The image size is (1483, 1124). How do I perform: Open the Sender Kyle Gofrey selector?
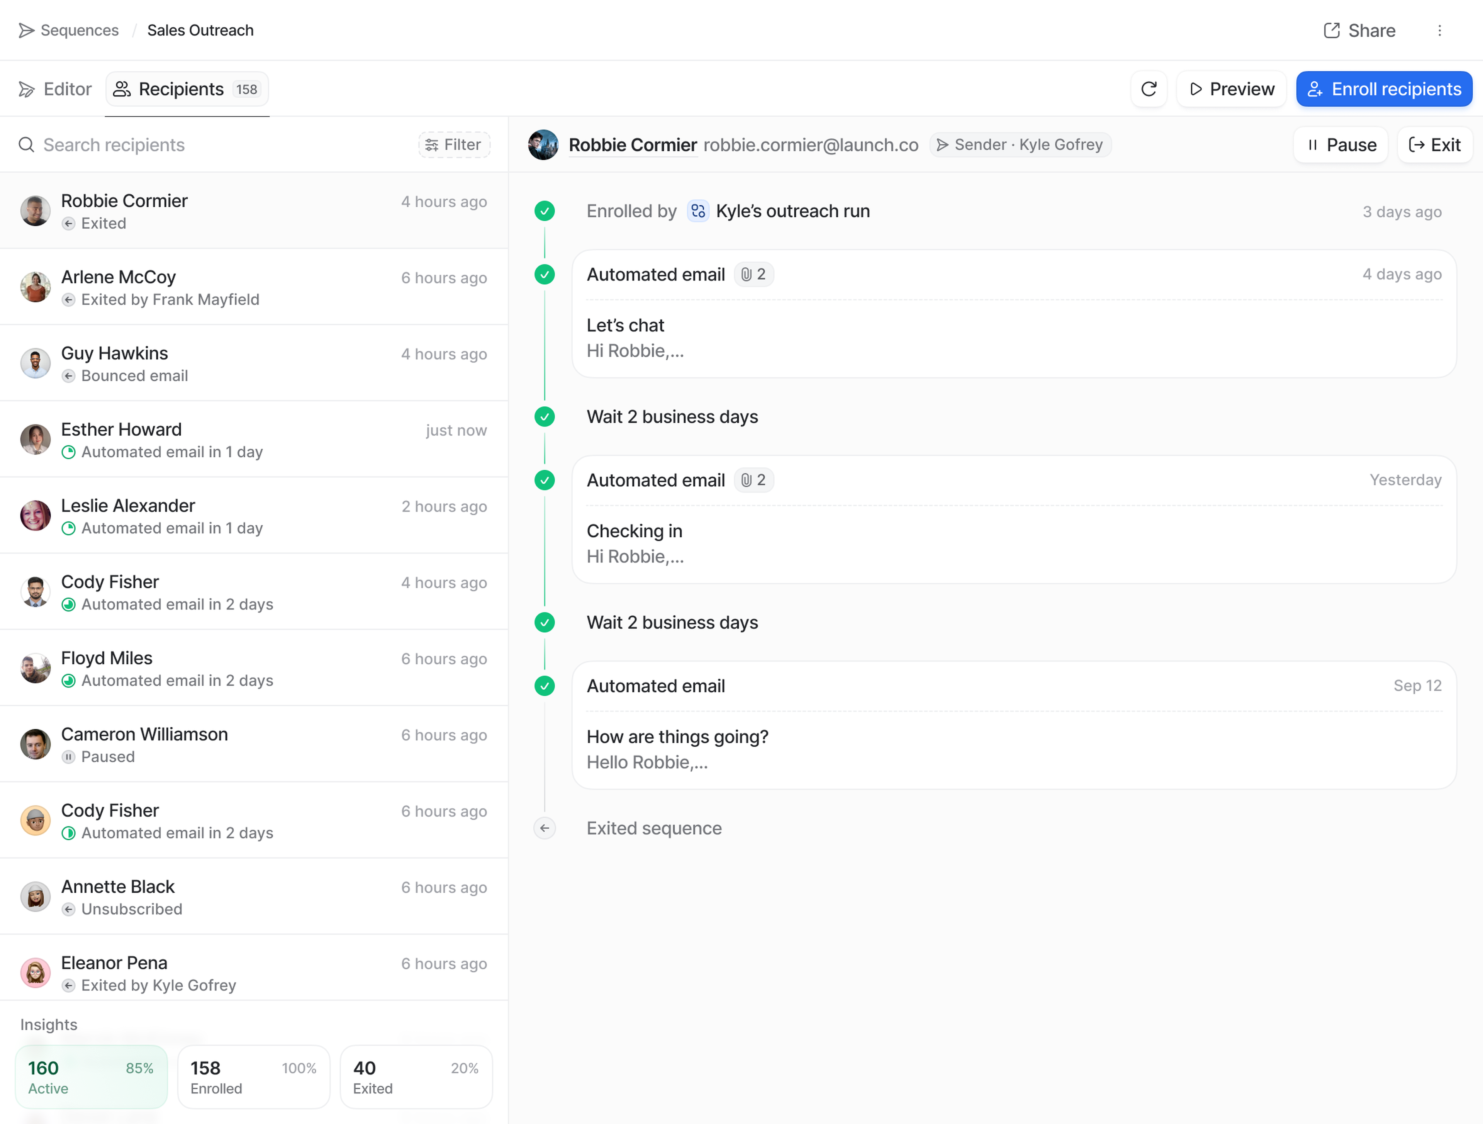(1020, 145)
